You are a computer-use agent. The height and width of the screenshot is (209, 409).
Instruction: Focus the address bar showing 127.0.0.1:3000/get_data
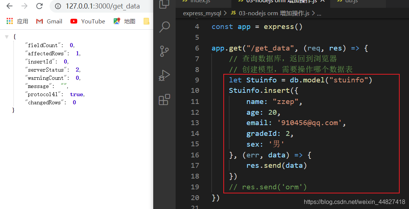click(103, 6)
